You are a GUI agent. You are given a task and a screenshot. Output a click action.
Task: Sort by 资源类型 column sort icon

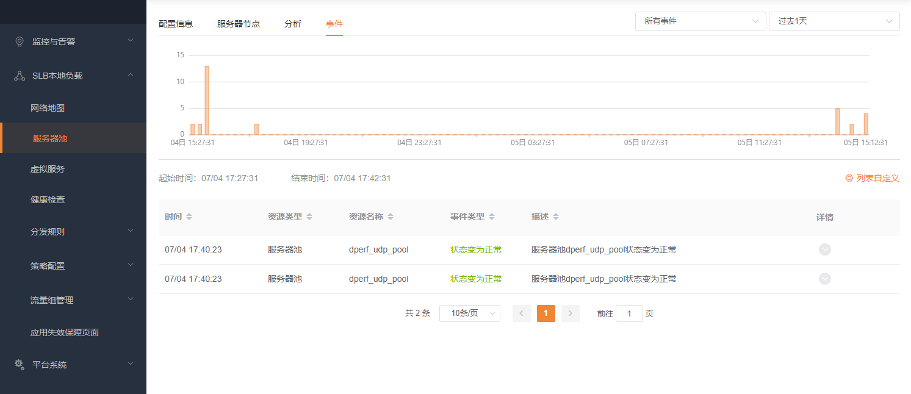pyautogui.click(x=309, y=217)
